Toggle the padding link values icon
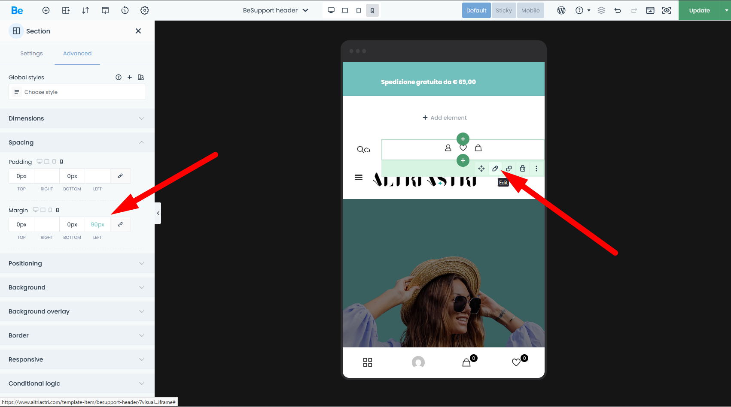 point(120,176)
